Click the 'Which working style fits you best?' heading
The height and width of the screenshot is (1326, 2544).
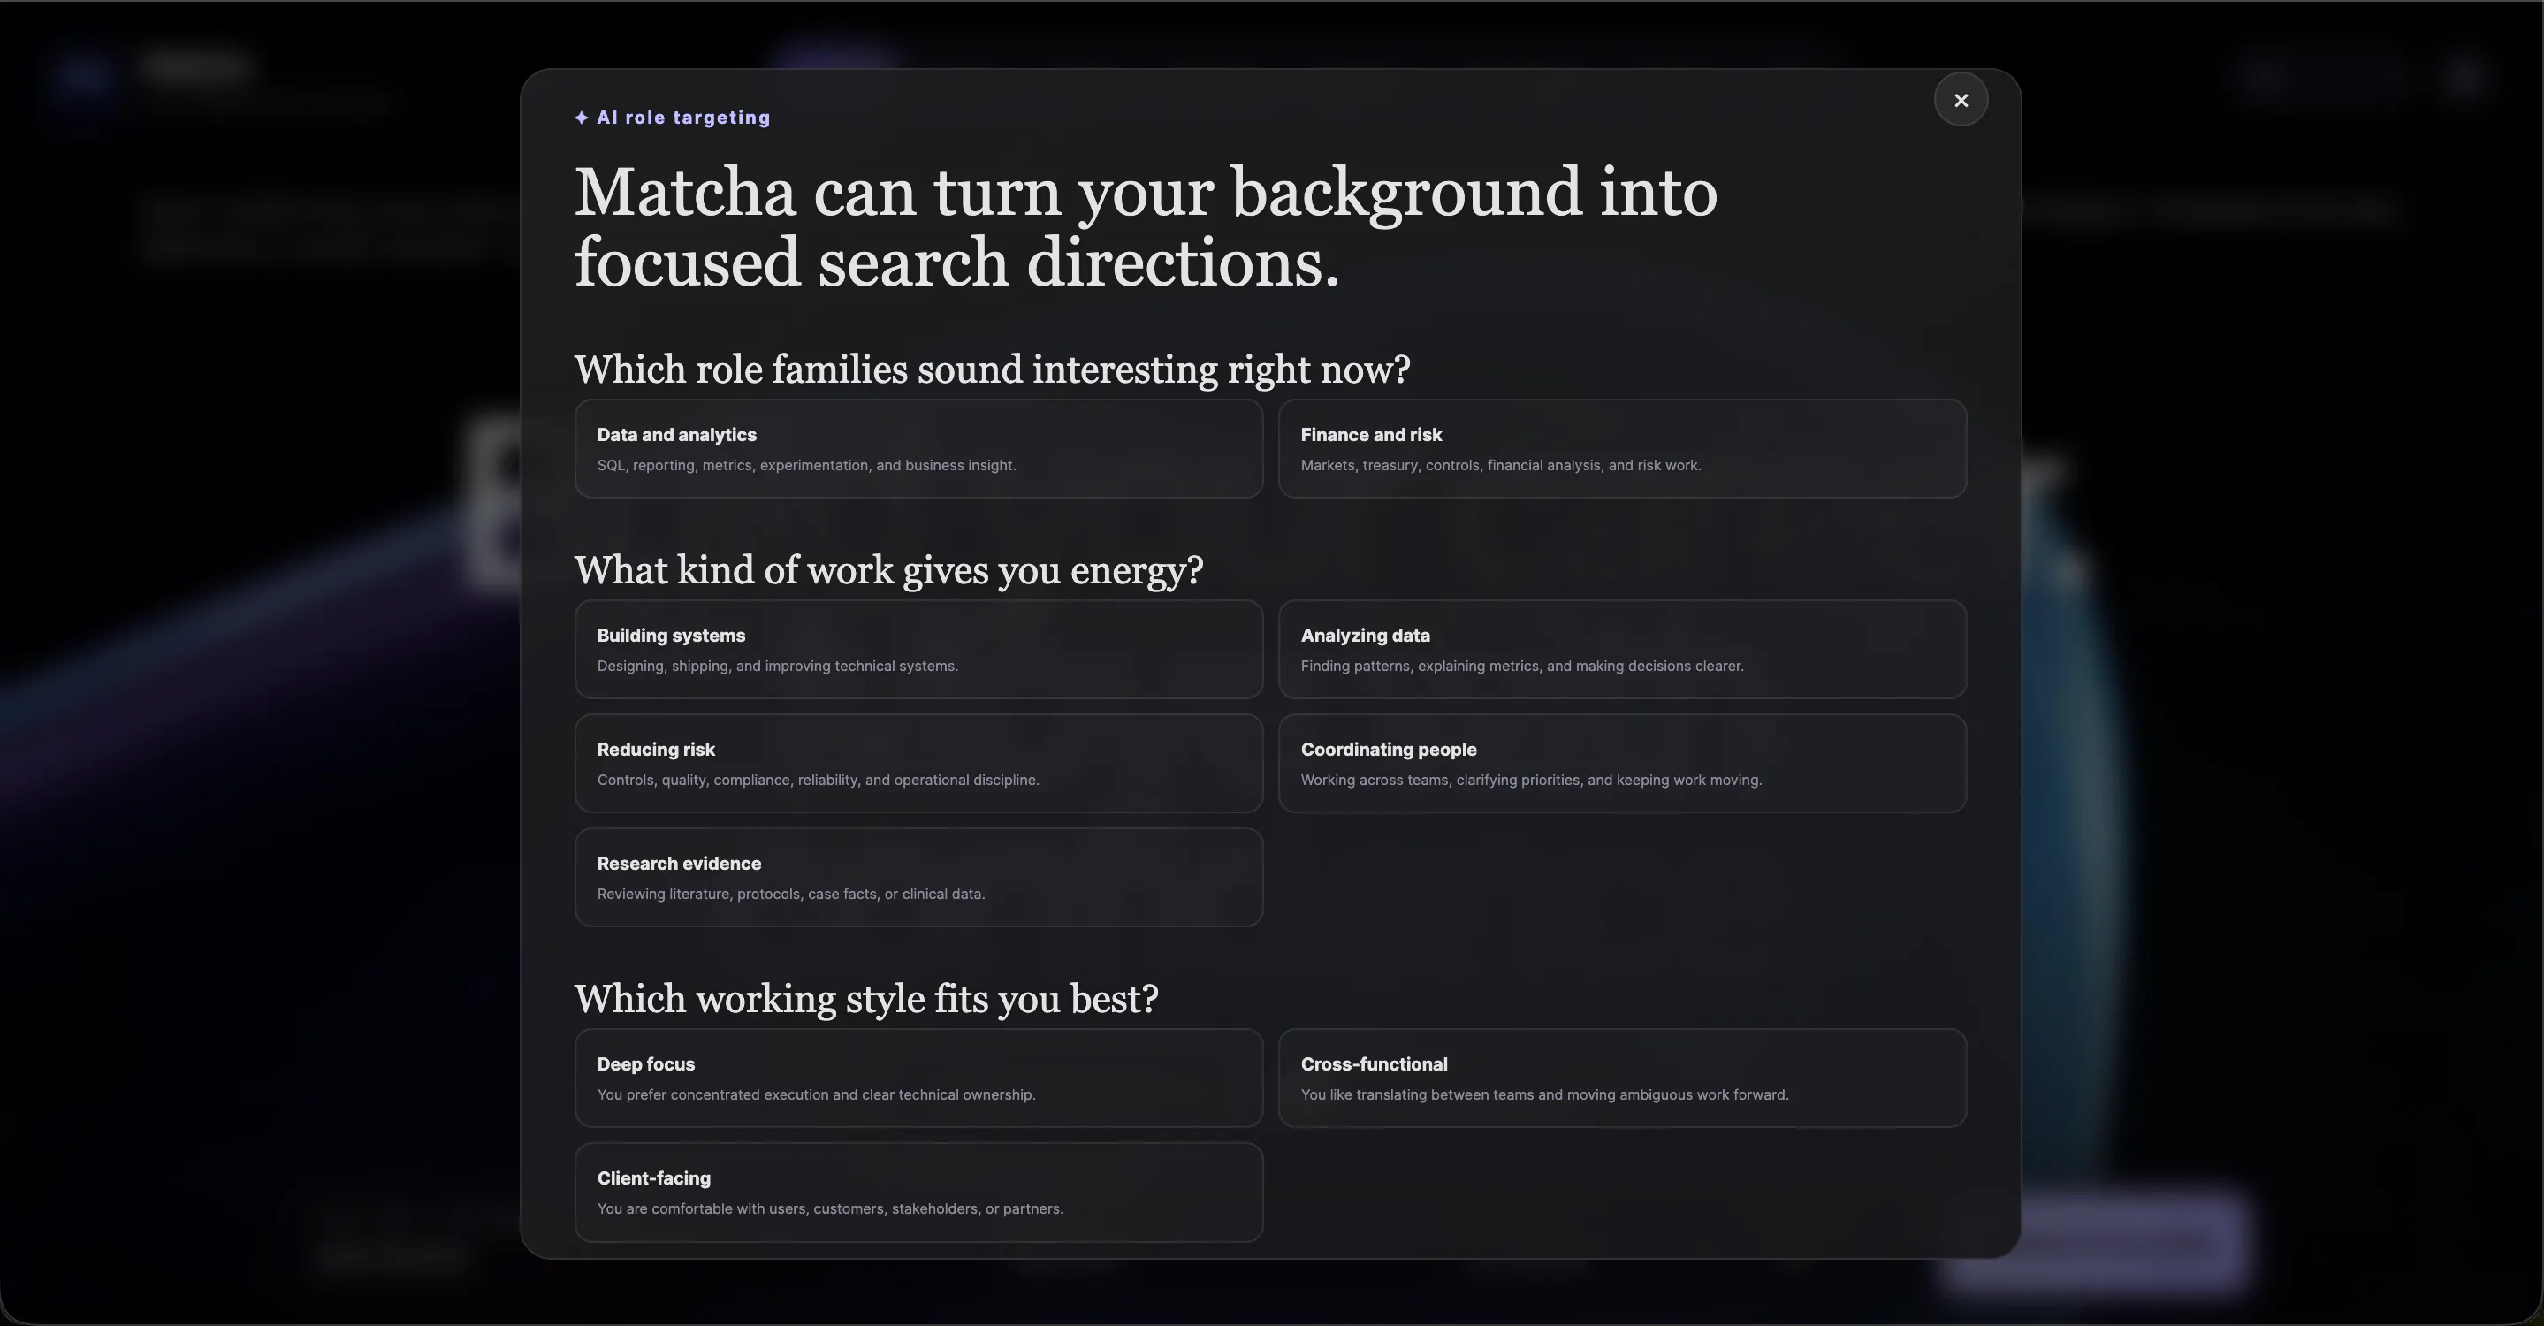click(x=866, y=998)
